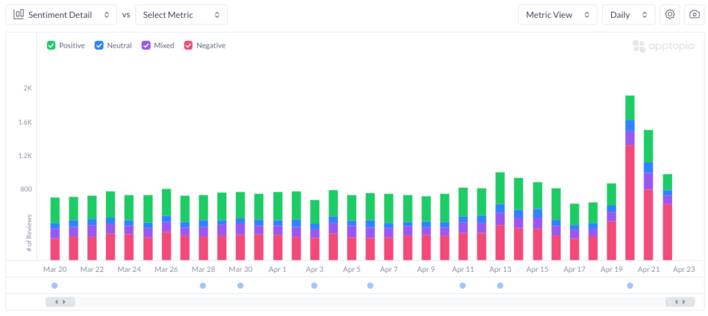The height and width of the screenshot is (316, 708).
Task: Click the bar chart icon beside Sentiment Detail
Action: tap(19, 14)
